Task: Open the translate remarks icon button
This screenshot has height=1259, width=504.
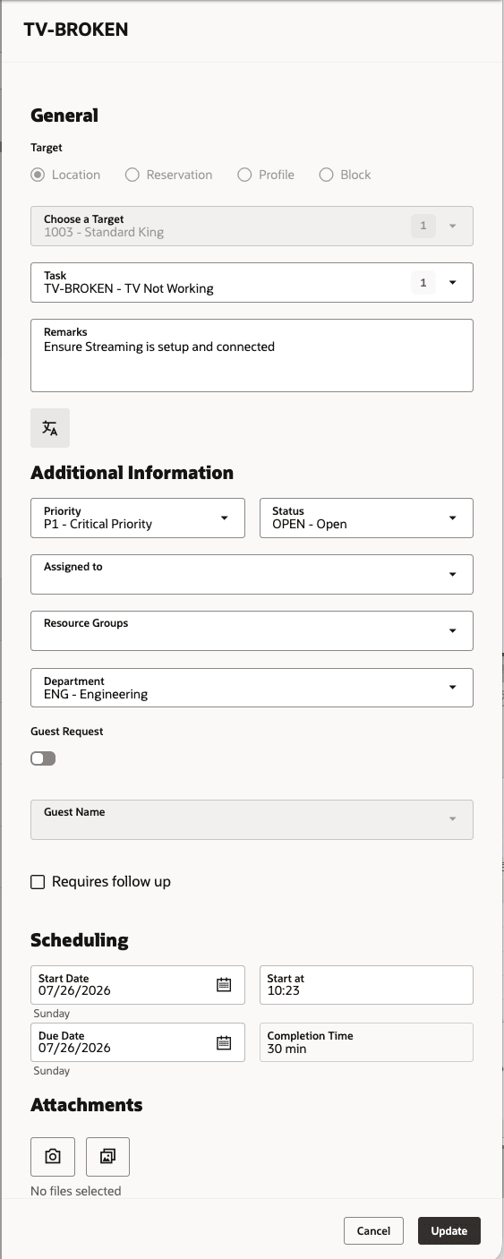Action: (50, 428)
